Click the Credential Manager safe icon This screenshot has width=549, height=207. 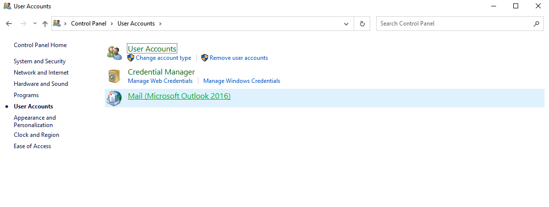click(114, 76)
